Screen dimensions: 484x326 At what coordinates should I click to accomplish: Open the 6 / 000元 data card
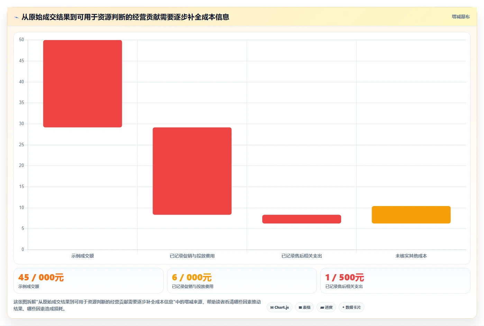[242, 281]
